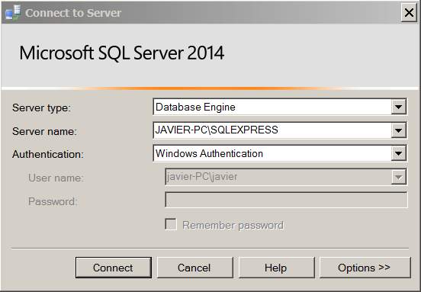Viewport: 421px width, 292px height.
Task: Click the Connect to Server title icon
Action: (13, 13)
